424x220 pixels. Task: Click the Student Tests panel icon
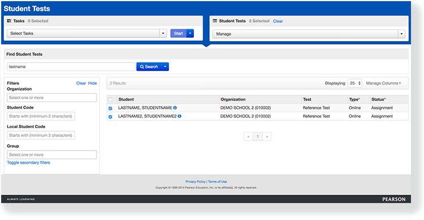(x=215, y=21)
